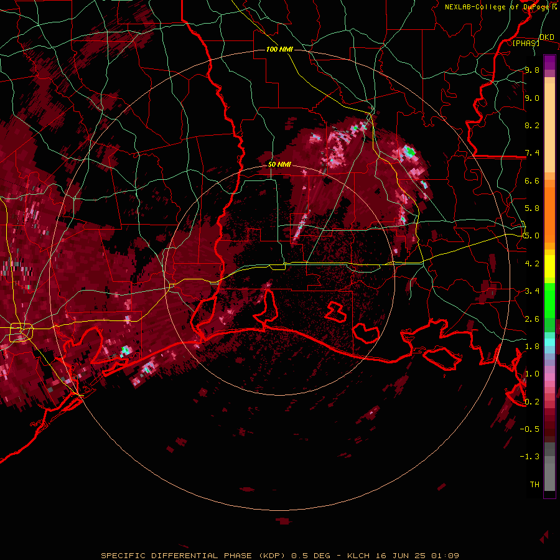
Task: Click the TH threshold label on scale
Action: click(534, 484)
